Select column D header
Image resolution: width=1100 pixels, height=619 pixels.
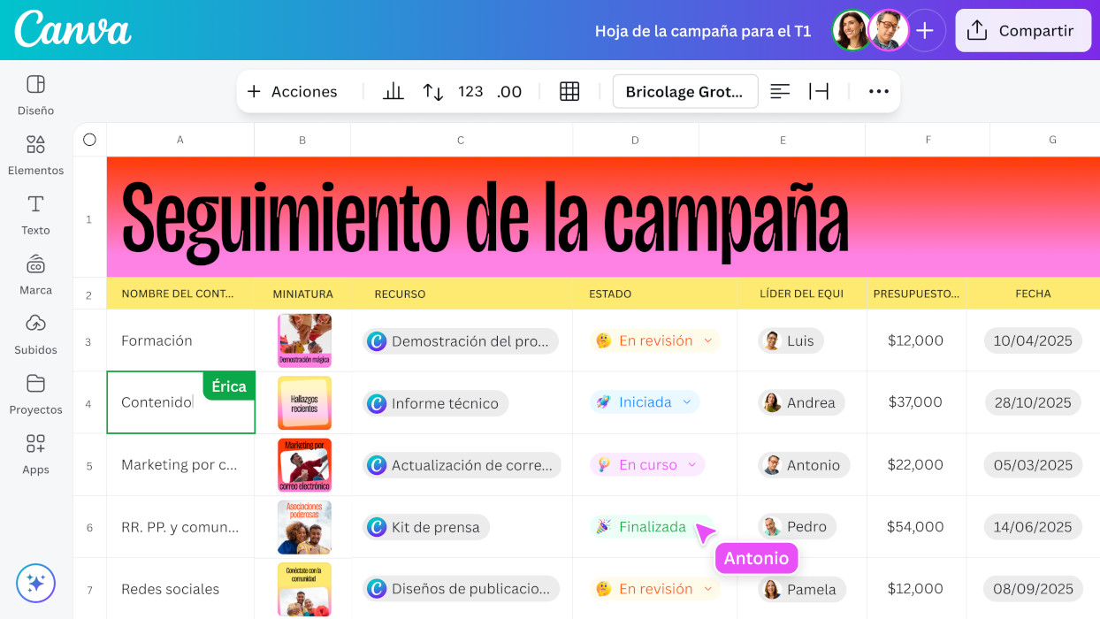click(636, 140)
